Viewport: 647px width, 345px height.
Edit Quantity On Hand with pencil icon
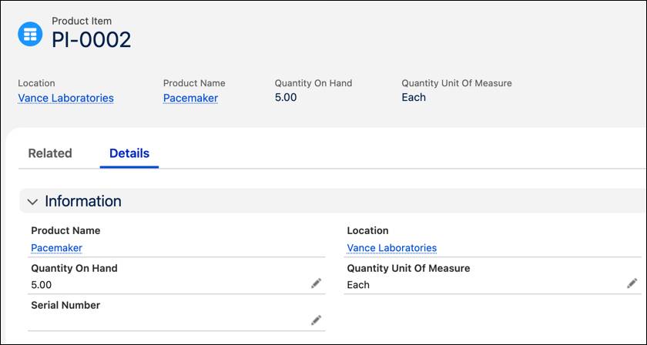316,283
